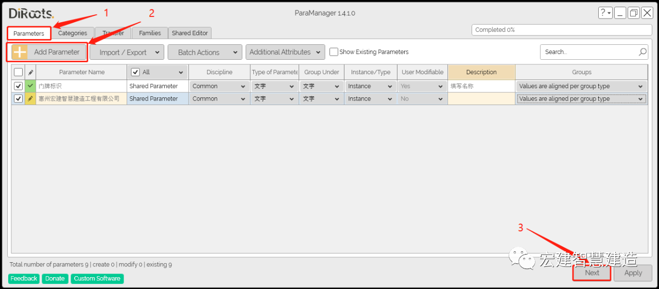The width and height of the screenshot is (659, 289).
Task: Click yellow pencil edit icon in second row
Action: [30, 98]
